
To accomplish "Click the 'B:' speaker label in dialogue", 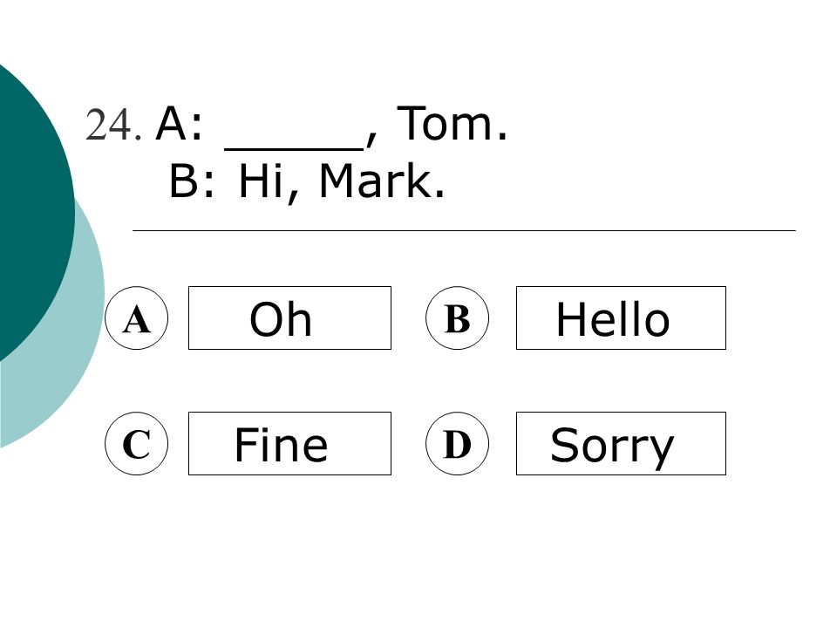I will coord(192,181).
